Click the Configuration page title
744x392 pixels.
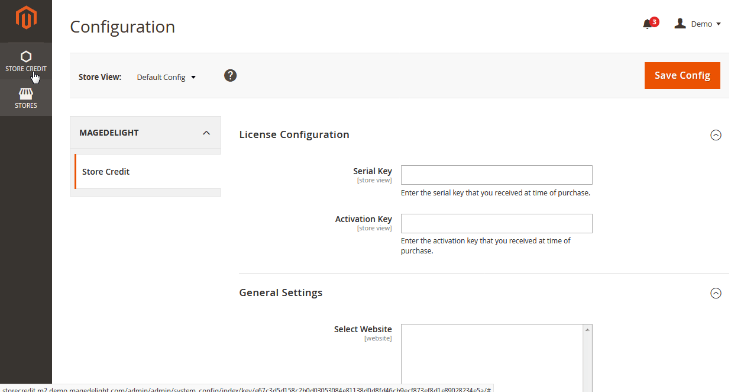(122, 27)
